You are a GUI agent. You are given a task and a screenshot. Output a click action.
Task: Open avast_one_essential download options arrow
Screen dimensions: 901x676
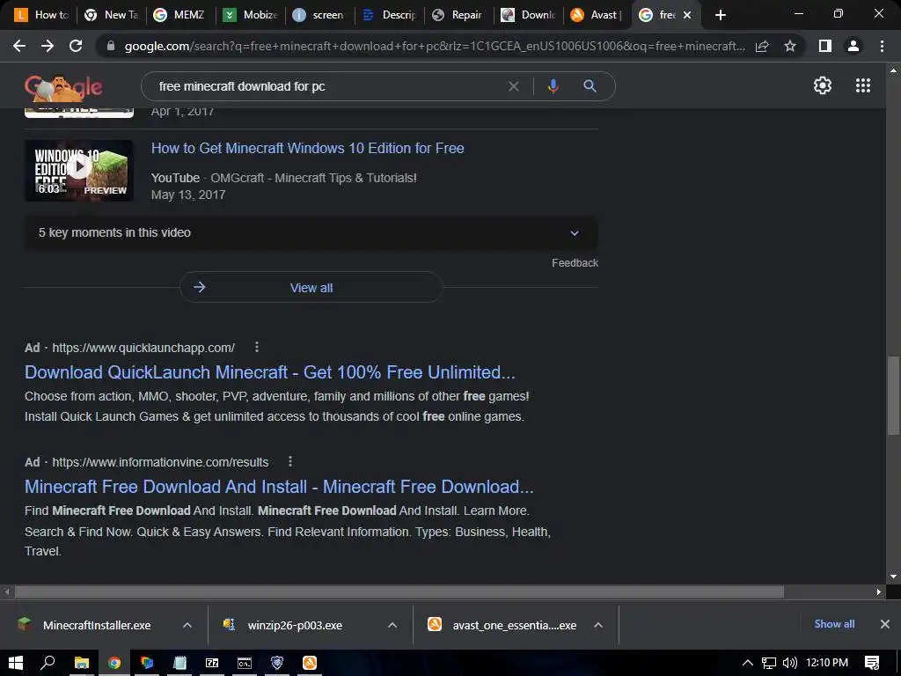coord(598,625)
